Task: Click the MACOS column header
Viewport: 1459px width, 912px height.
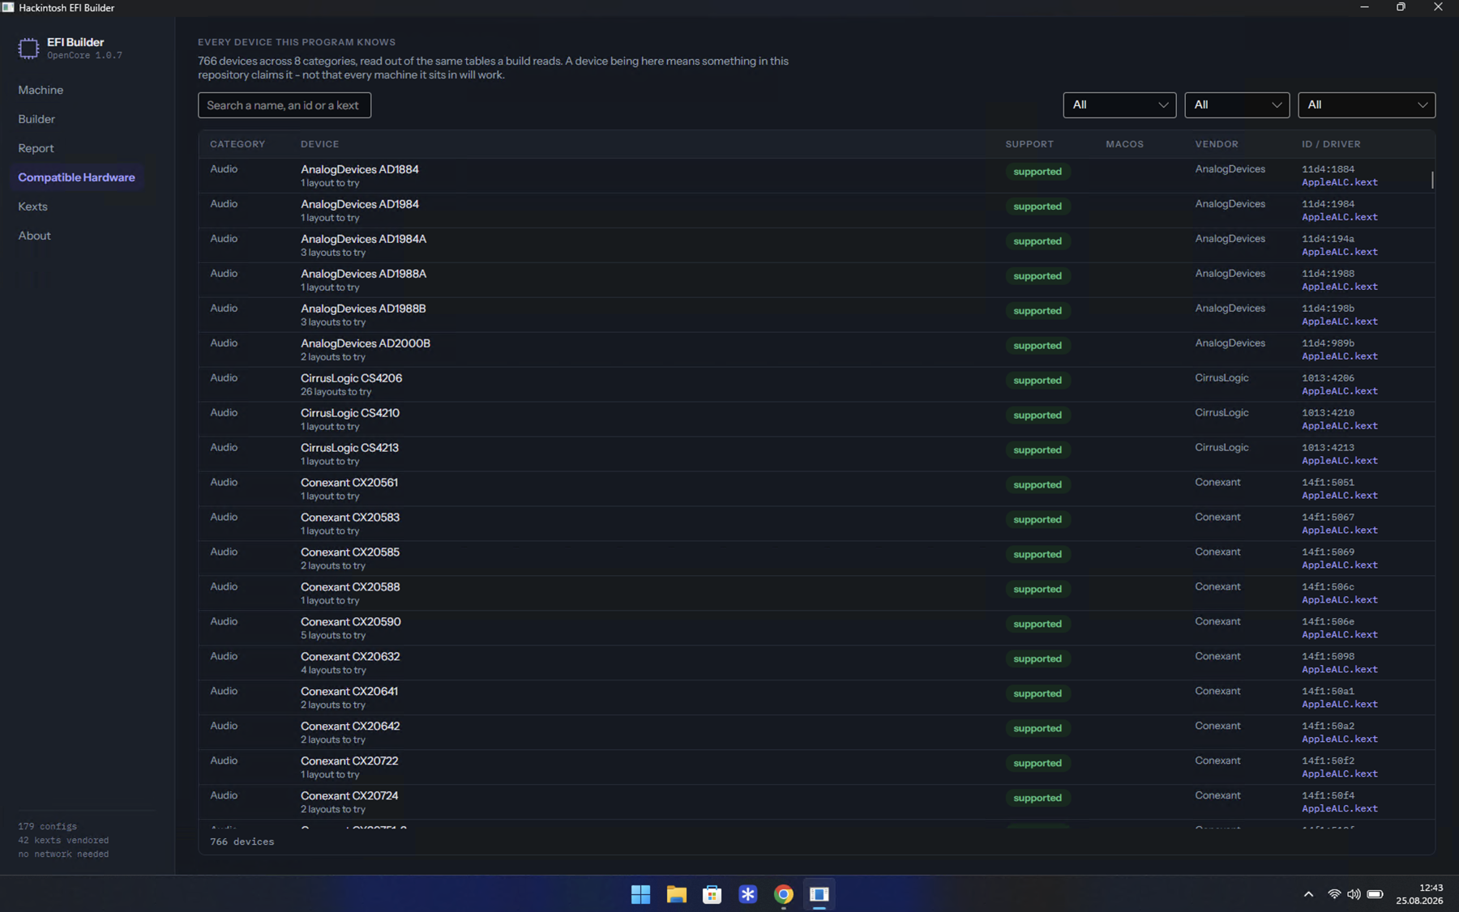Action: [x=1125, y=144]
